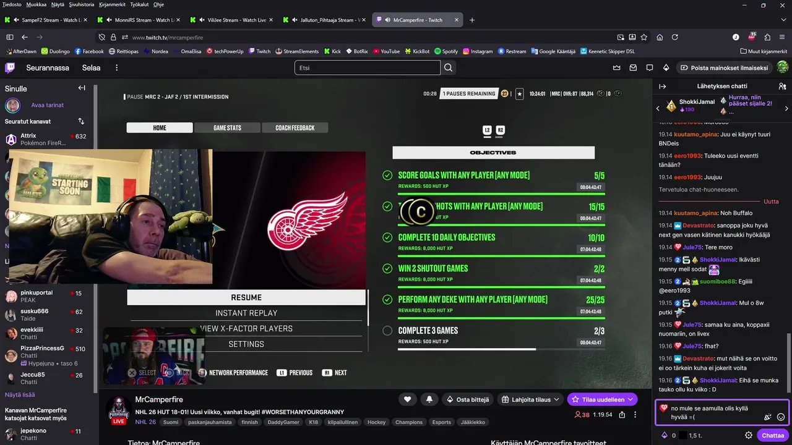
Task: Open the browser hamburger menu
Action: coord(783,37)
